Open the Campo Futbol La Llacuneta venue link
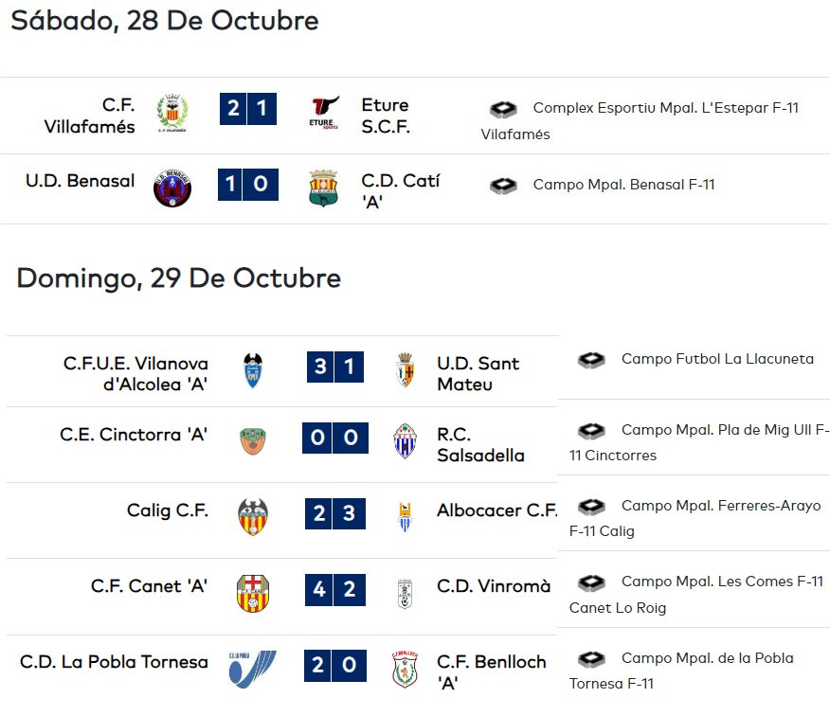This screenshot has width=830, height=716. click(x=717, y=359)
